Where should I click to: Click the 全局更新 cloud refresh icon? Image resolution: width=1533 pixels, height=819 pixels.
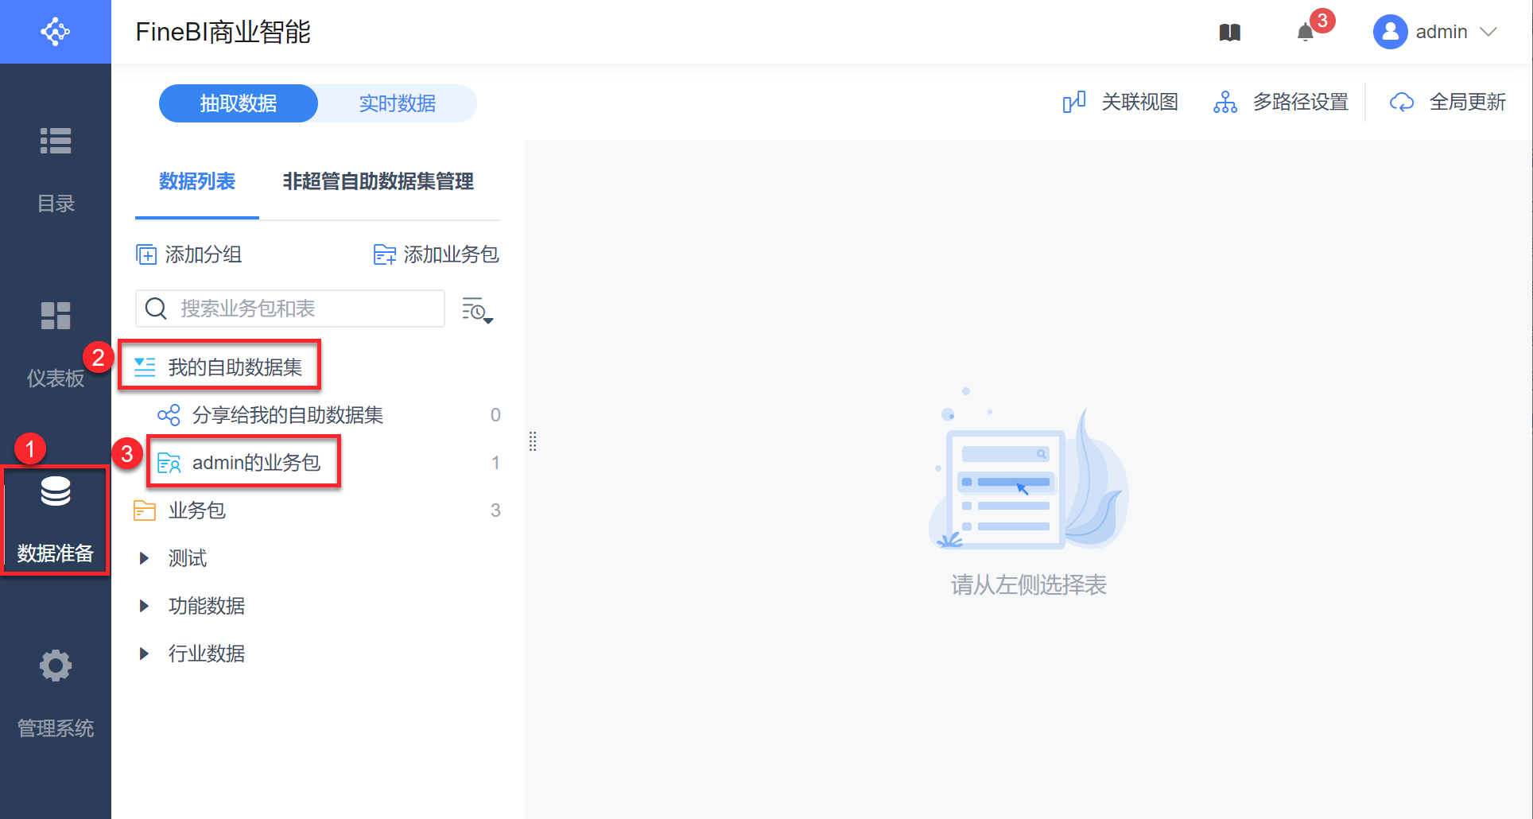click(x=1402, y=103)
